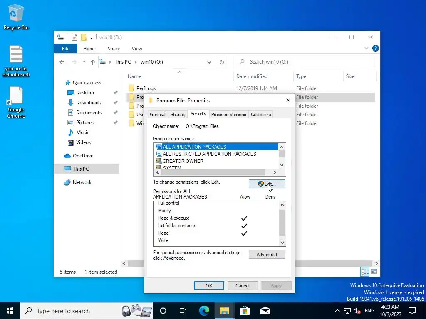Switch to Large icons view layout icon
The width and height of the screenshot is (426, 319).
pyautogui.click(x=374, y=272)
